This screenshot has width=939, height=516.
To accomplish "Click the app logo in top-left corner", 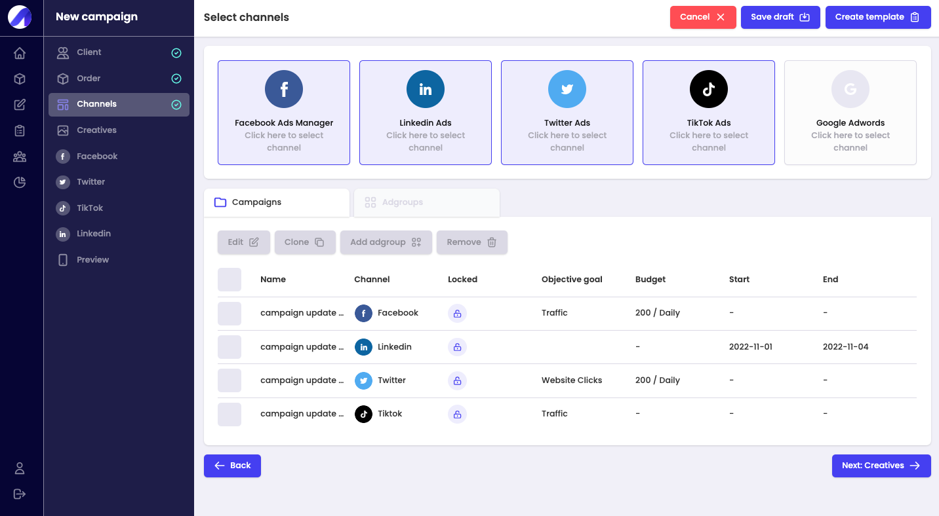I will pos(20,17).
